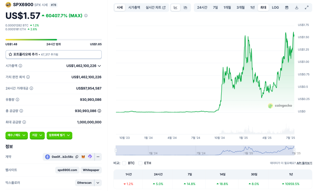Open the 매수 / 매도 dropdown
318x191 pixels.
pos(16,135)
